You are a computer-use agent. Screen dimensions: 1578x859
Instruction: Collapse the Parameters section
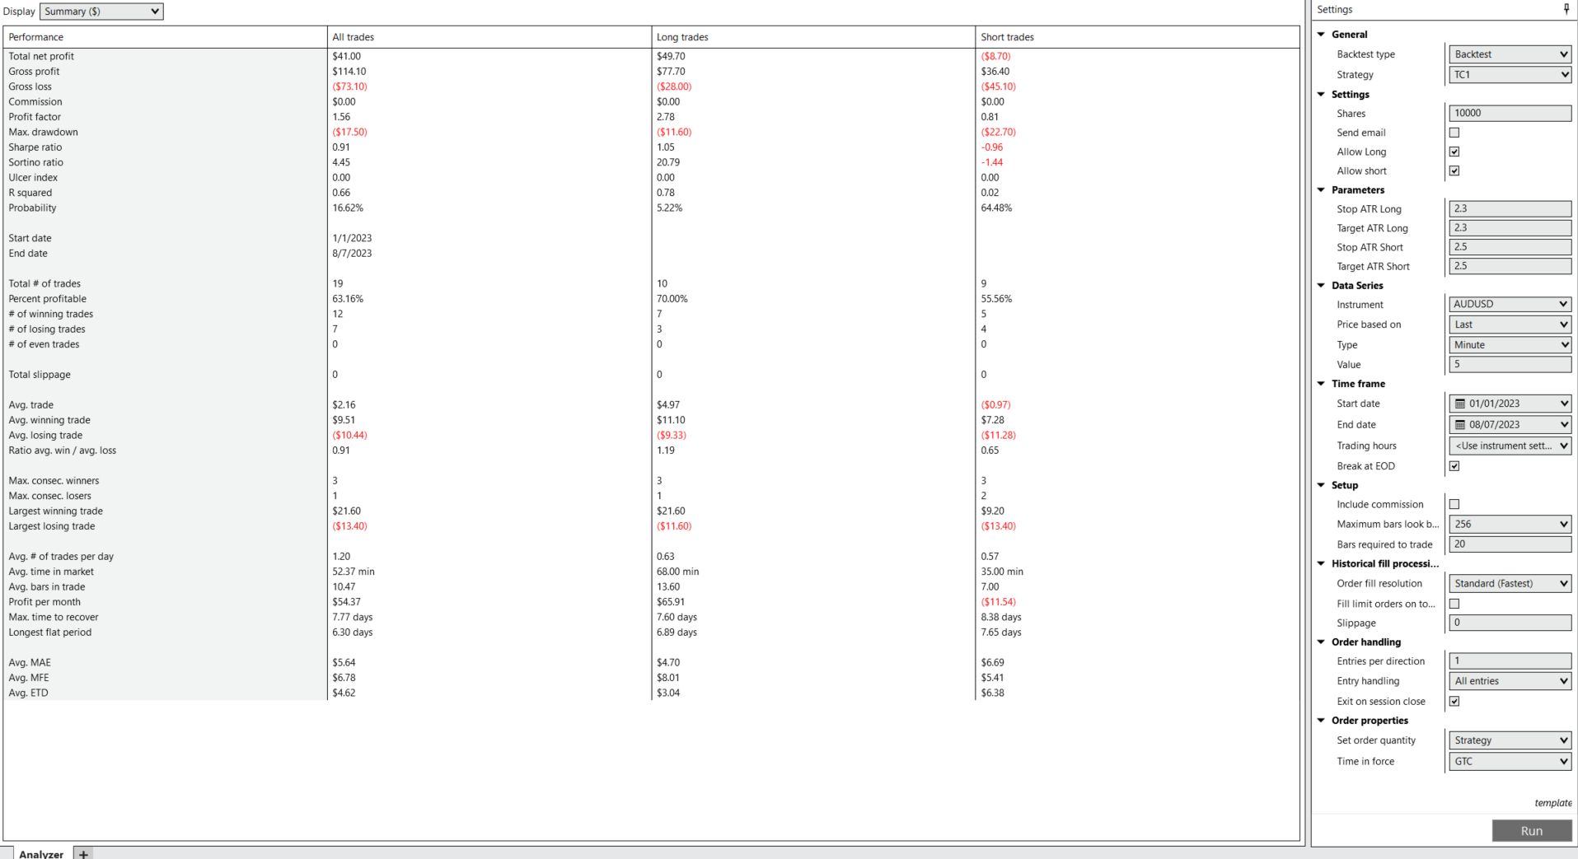point(1321,189)
